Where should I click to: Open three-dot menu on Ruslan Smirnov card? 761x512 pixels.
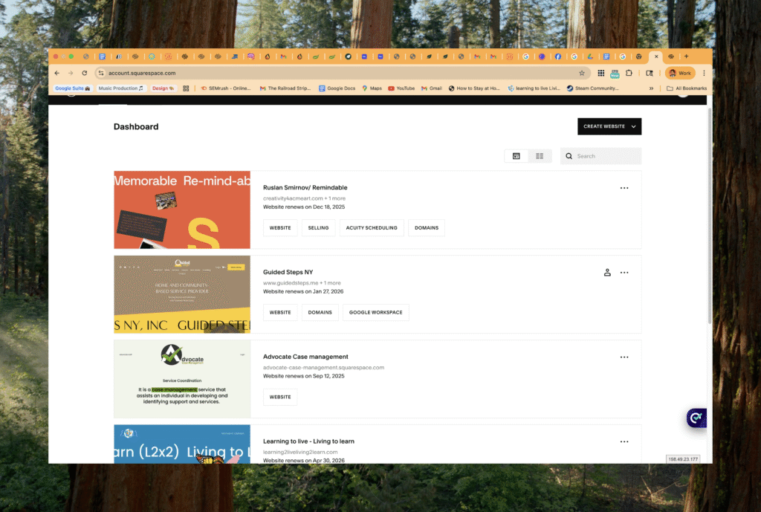coord(624,188)
